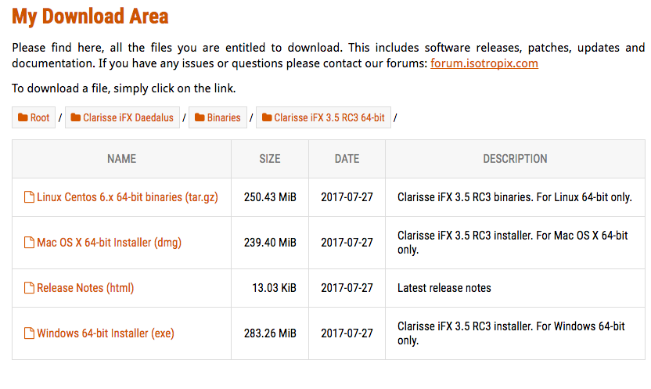Viewport: 651px width, 389px height.
Task: Click file icon next to Release Notes
Action: pyautogui.click(x=29, y=287)
